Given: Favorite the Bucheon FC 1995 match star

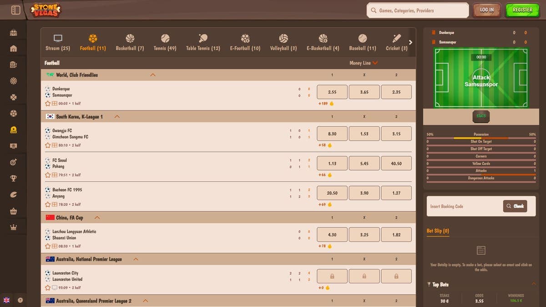Looking at the screenshot, I should click(x=48, y=204).
